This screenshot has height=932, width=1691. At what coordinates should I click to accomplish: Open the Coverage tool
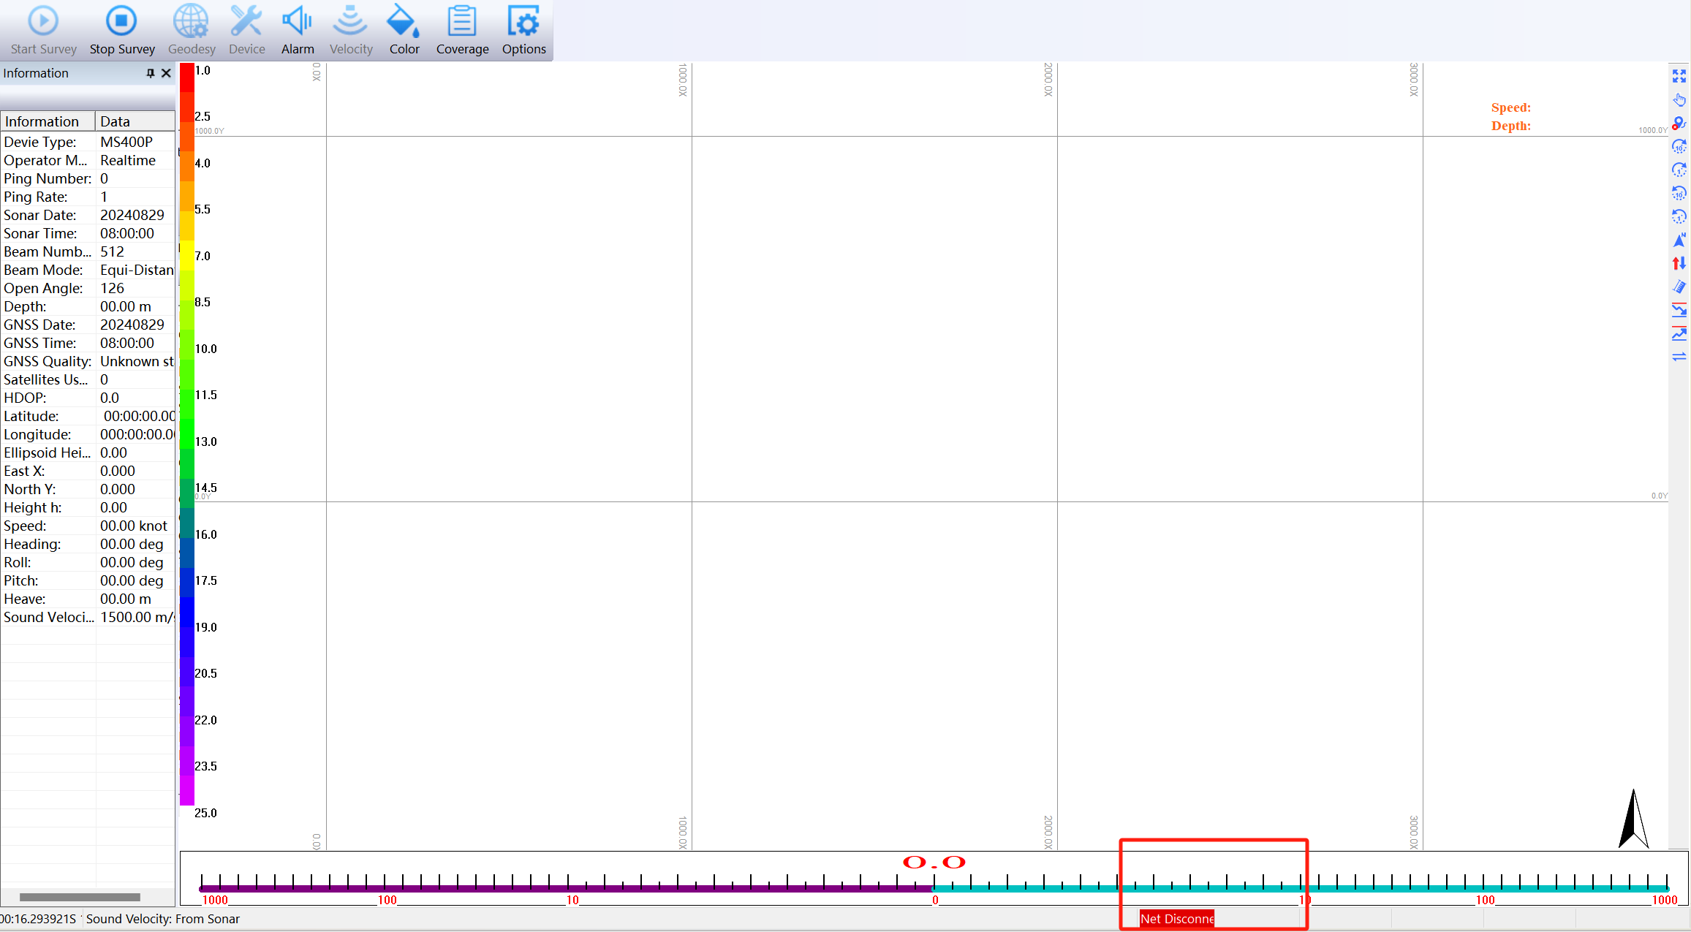(x=462, y=30)
